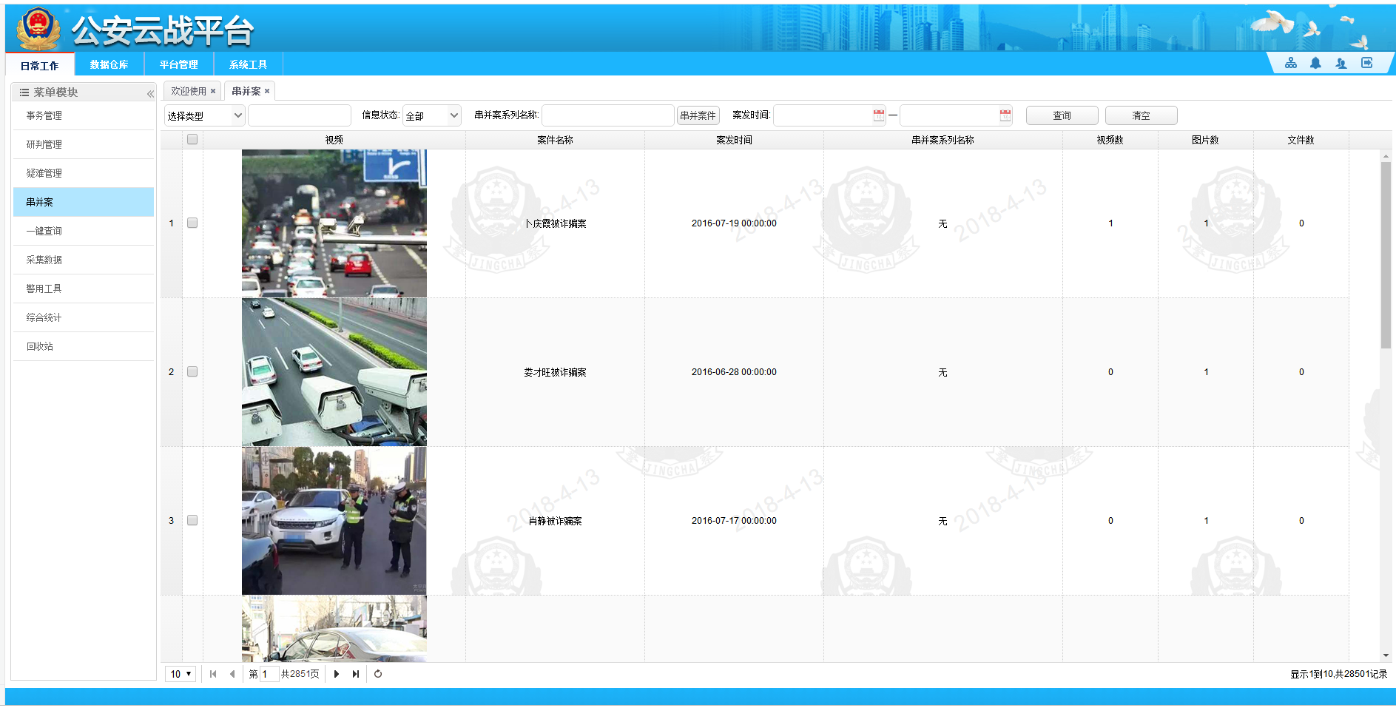Open 事务管理 in the sidebar
Screen dimensions: 1396x708
(84, 115)
